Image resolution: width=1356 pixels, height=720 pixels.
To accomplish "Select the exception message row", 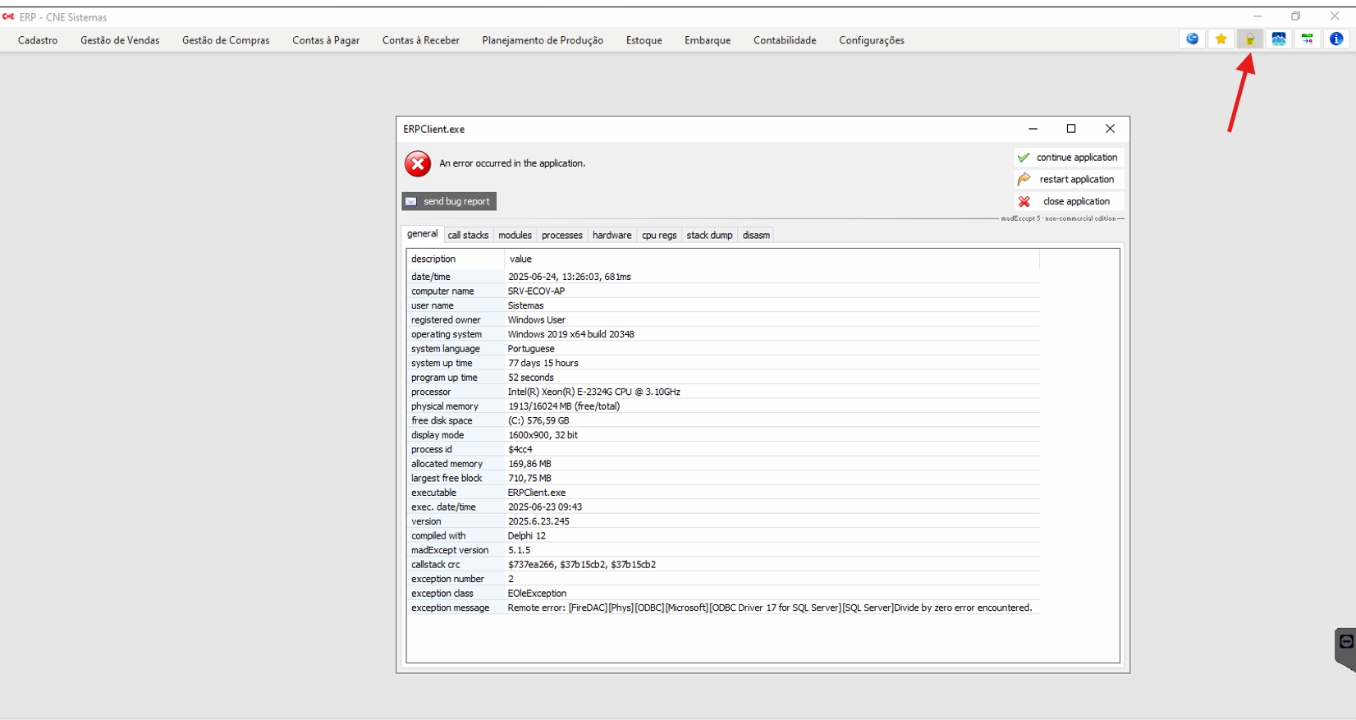I will pyautogui.click(x=722, y=608).
